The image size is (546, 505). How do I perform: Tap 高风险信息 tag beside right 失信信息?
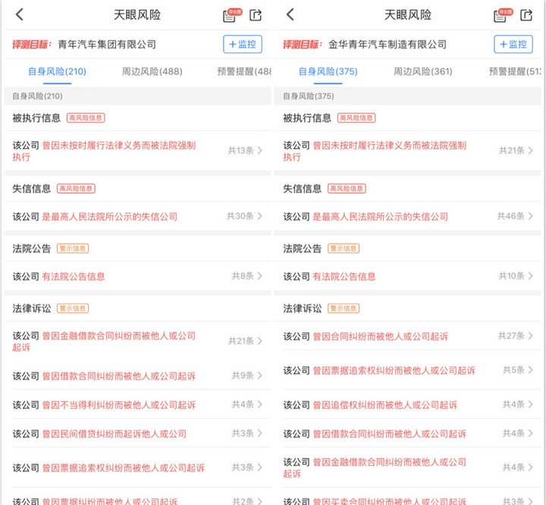(347, 189)
